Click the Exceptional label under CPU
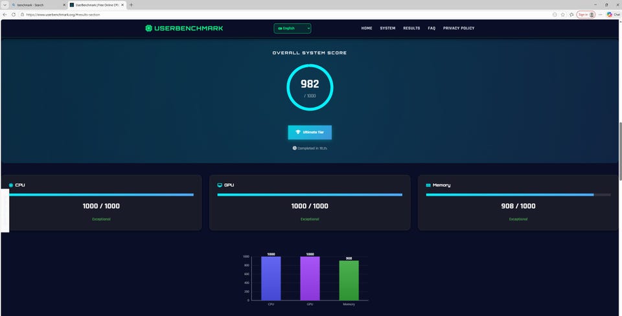Viewport: 622px width, 316px height. click(101, 219)
